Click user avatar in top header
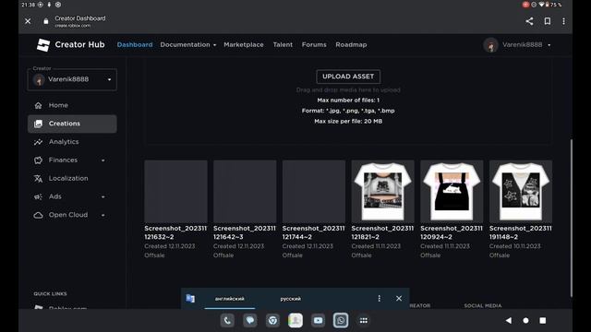Viewport: 591px width, 332px height. (x=490, y=45)
